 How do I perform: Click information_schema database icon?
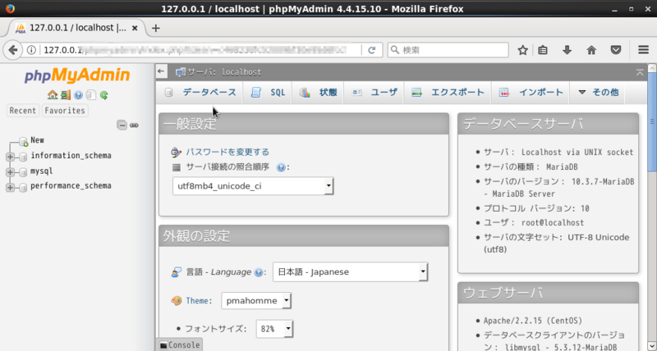[x=23, y=157]
